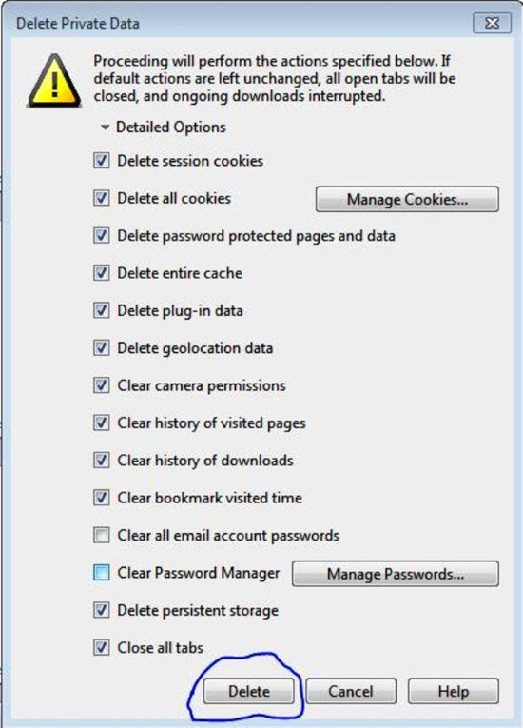Open the Manage Passwords dialog
Image resolution: width=523 pixels, height=728 pixels.
(x=396, y=574)
